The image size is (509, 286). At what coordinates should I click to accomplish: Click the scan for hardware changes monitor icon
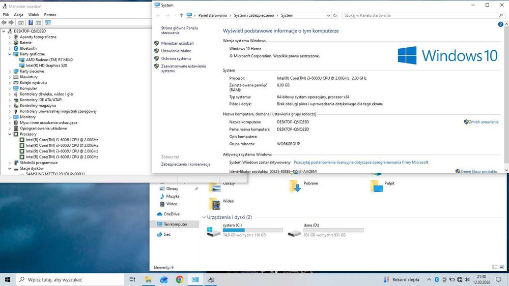tap(48, 22)
